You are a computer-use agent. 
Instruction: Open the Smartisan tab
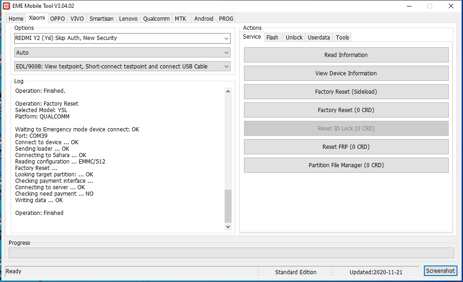tap(102, 18)
